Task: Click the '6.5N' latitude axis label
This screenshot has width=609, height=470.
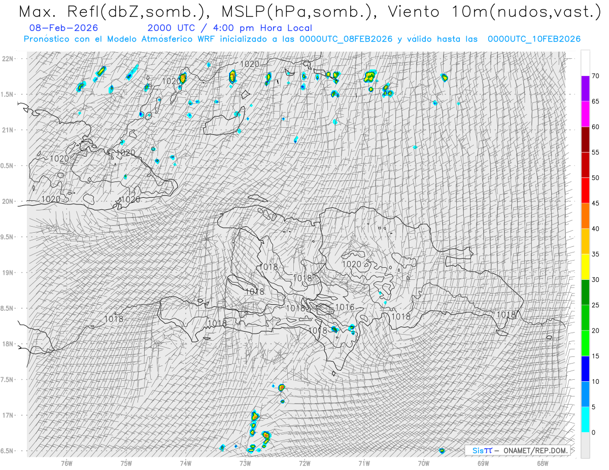Action: (x=7, y=451)
